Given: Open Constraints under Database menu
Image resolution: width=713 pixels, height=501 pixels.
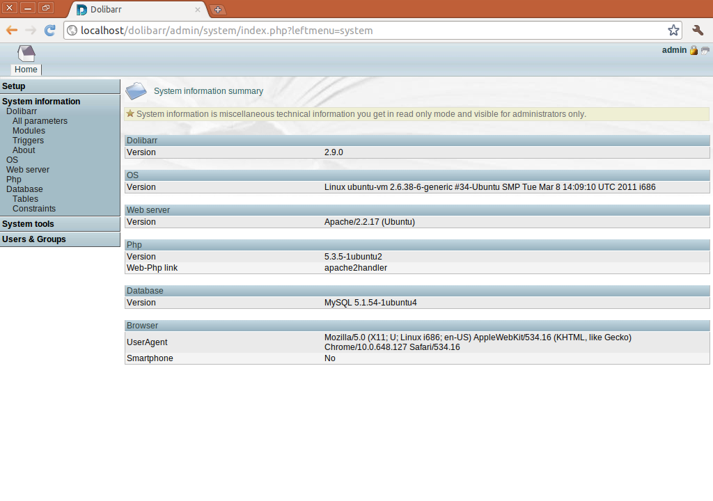Looking at the screenshot, I should 34,209.
